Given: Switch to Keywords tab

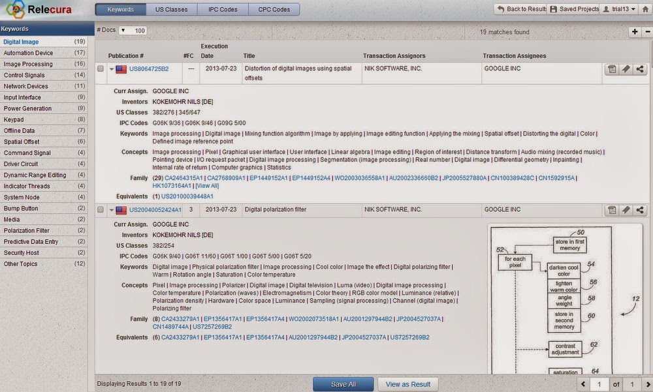Looking at the screenshot, I should point(120,9).
